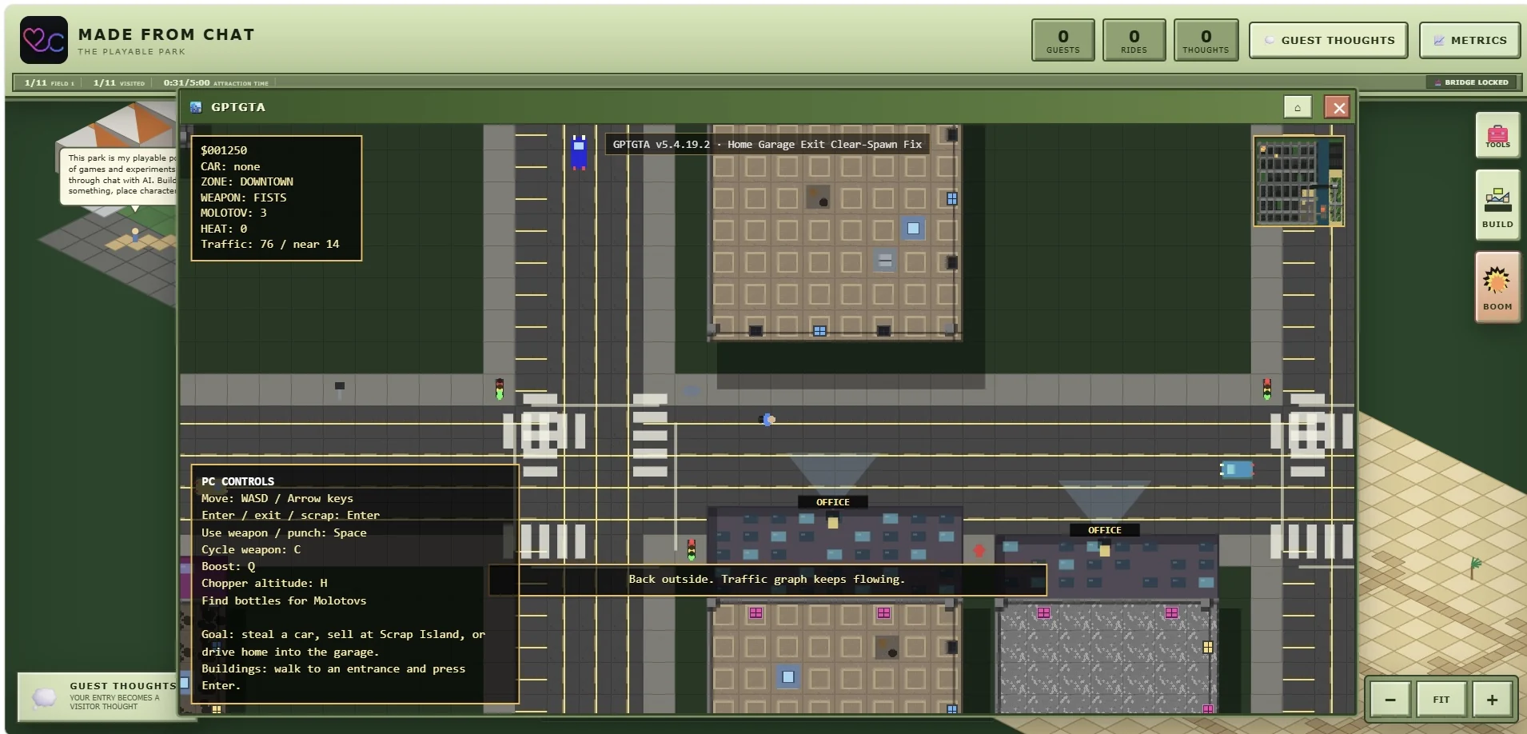Click the '0:31/5:00 attraction time' indicator
1527x734 pixels.
pyautogui.click(x=216, y=82)
